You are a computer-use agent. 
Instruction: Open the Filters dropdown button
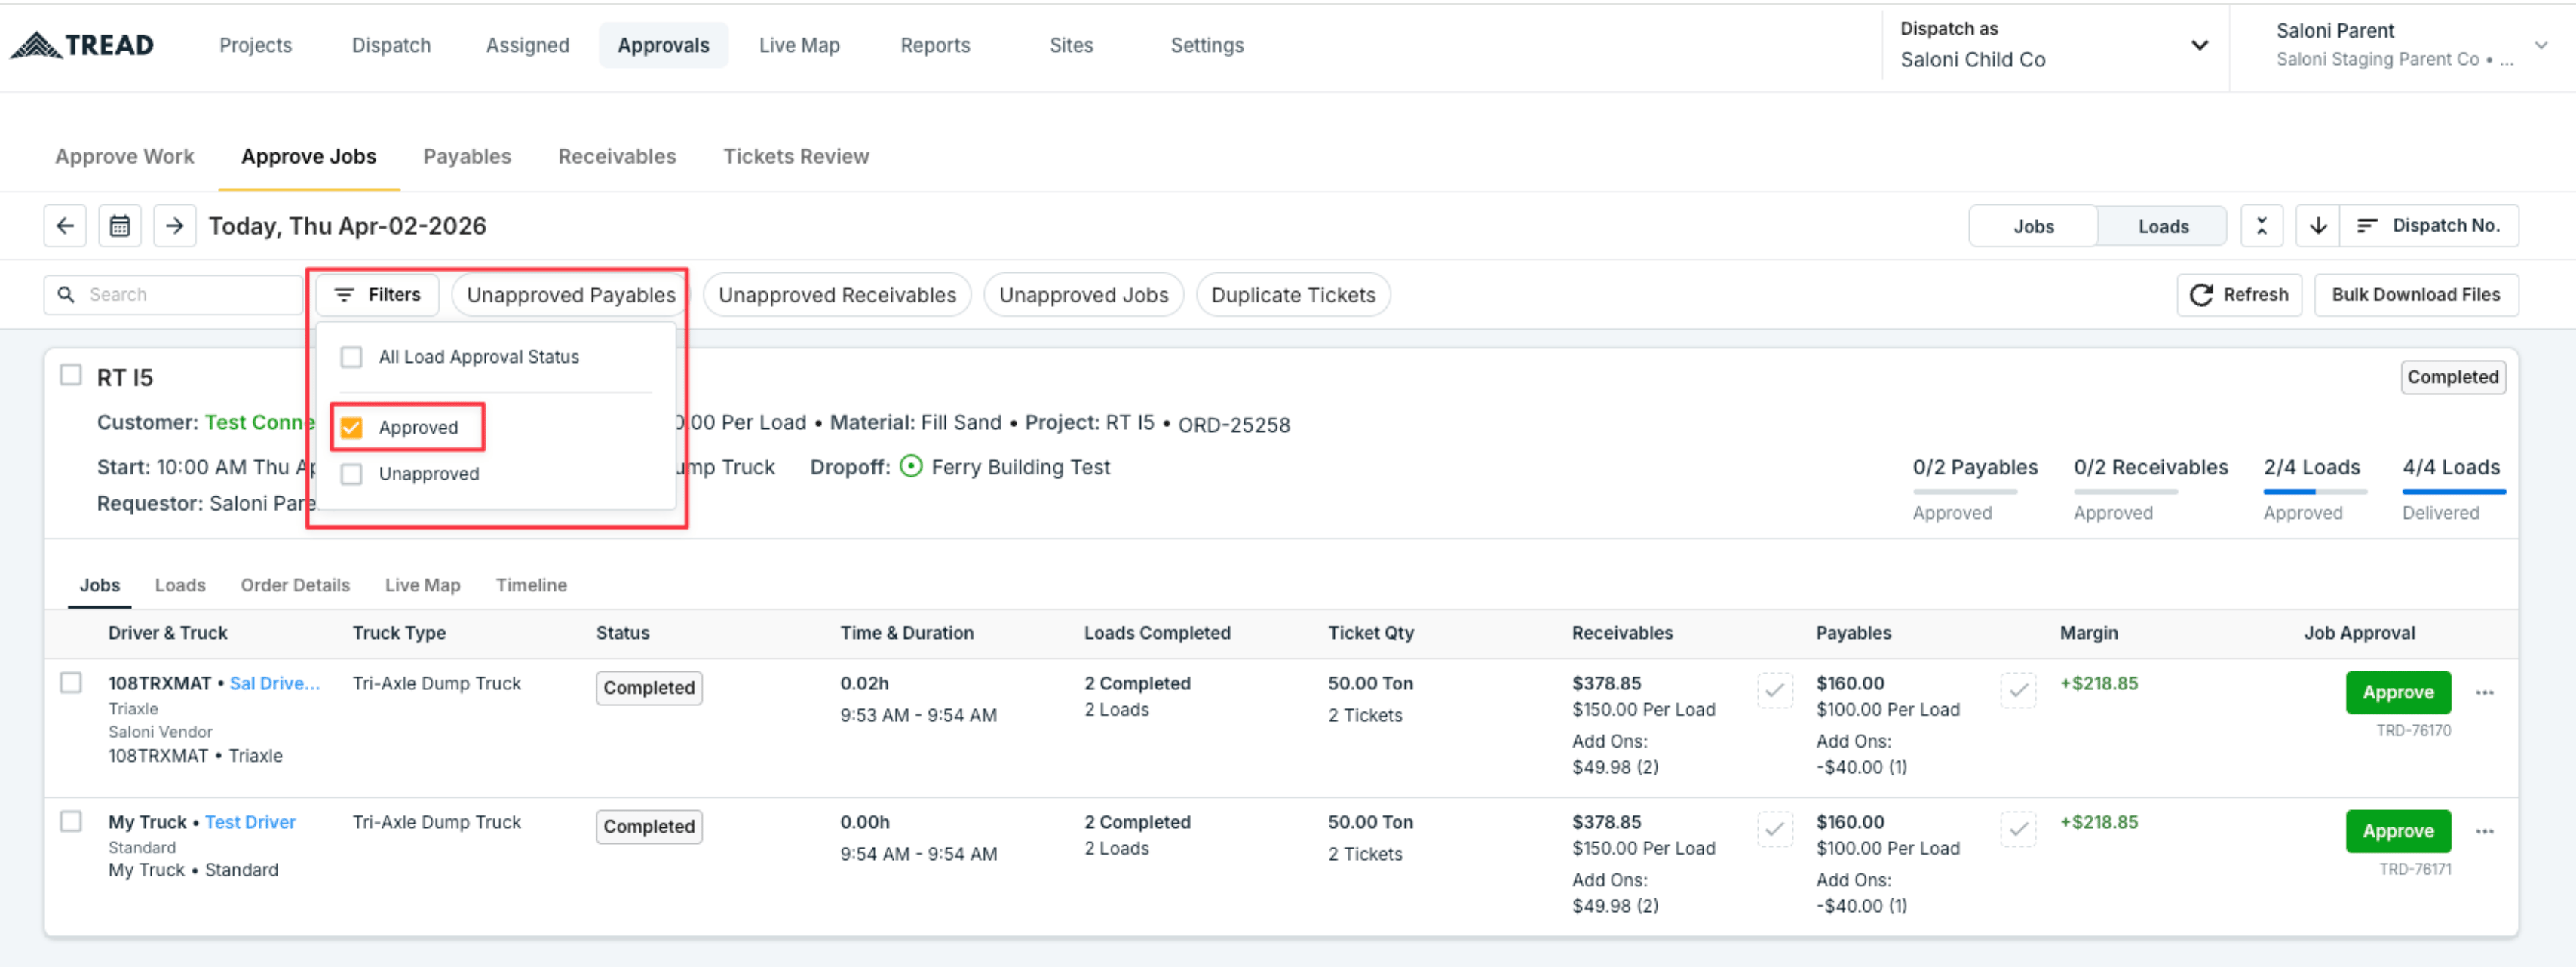[377, 295]
